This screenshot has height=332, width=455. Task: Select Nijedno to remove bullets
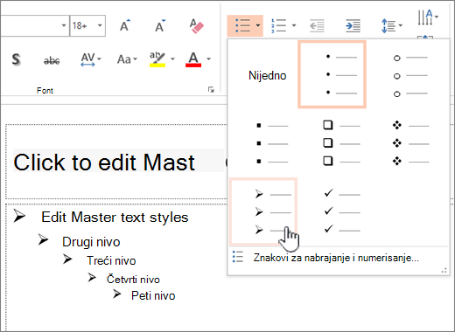click(267, 75)
